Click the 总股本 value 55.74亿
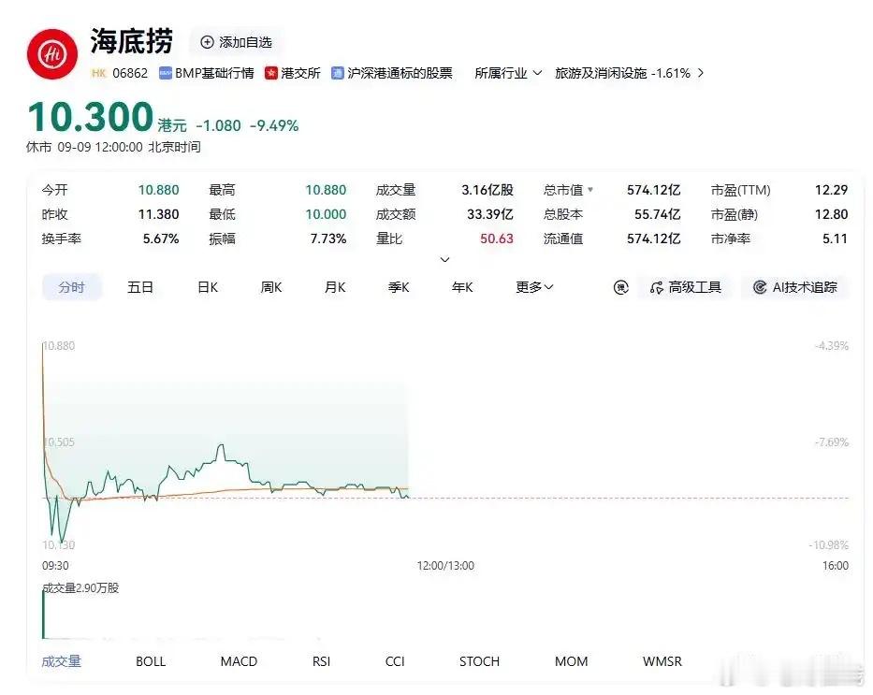 (658, 214)
